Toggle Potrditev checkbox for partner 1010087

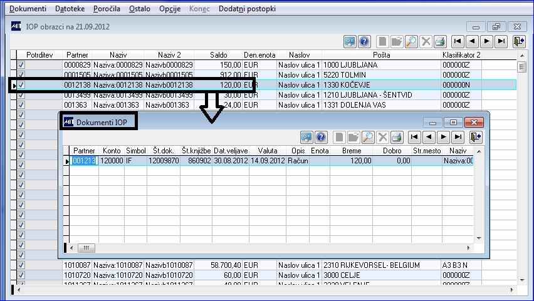pos(21,265)
